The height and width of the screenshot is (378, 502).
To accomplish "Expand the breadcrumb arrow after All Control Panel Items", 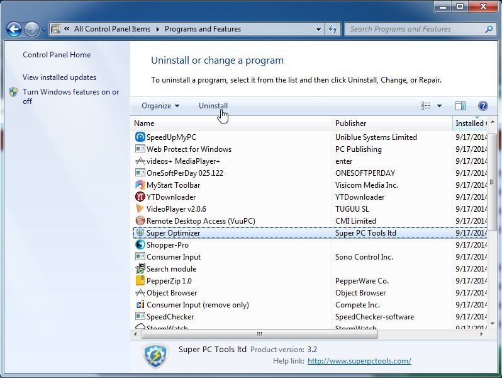I will tap(157, 29).
